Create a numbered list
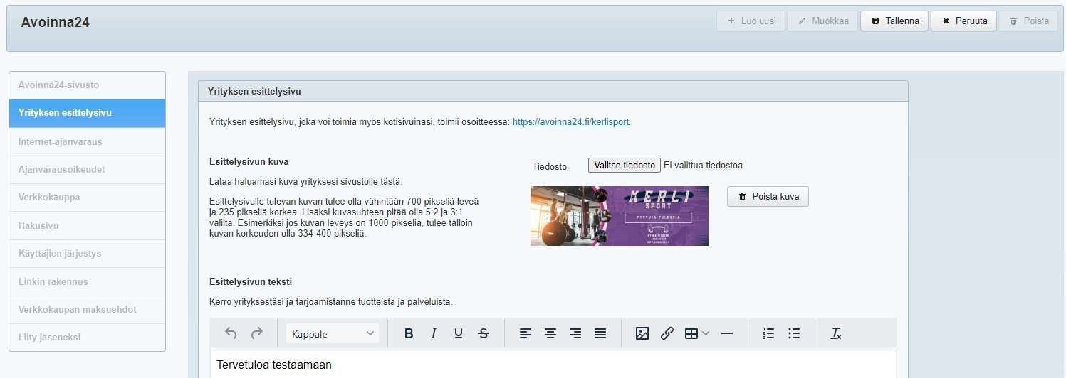Viewport: 1066px width, 378px height. coord(769,333)
